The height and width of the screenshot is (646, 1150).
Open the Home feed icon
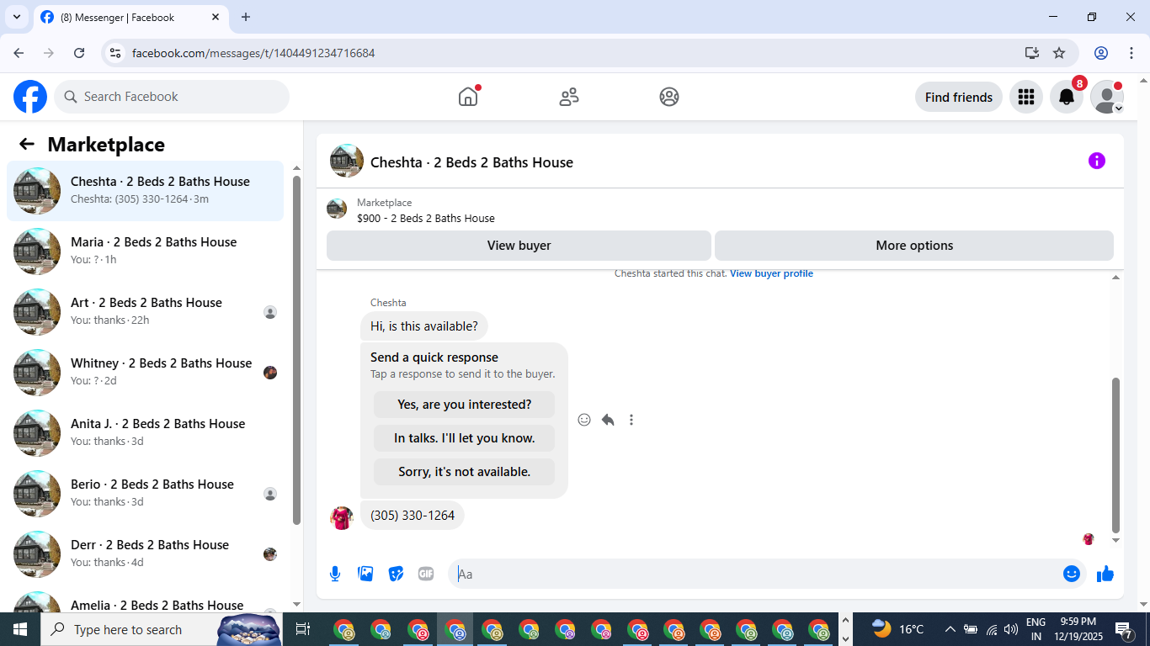[468, 97]
